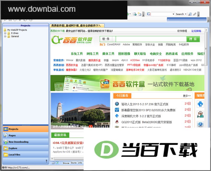Select the 西西软件园 page tab
The image size is (211, 171).
pos(77,26)
